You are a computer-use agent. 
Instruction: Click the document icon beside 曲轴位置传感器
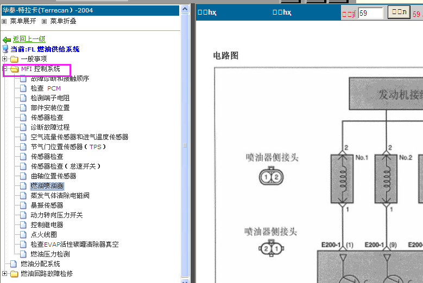23,176
